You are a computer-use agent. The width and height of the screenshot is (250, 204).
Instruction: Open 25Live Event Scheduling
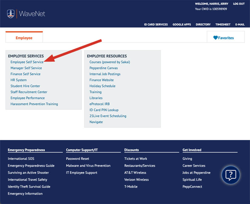108,116
